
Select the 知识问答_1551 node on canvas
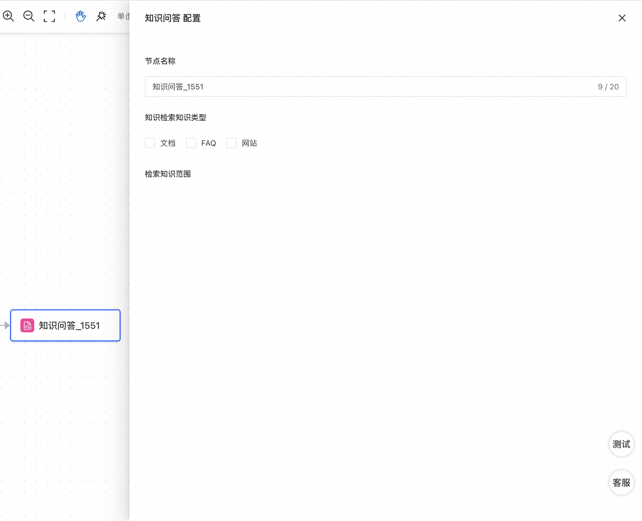point(69,326)
